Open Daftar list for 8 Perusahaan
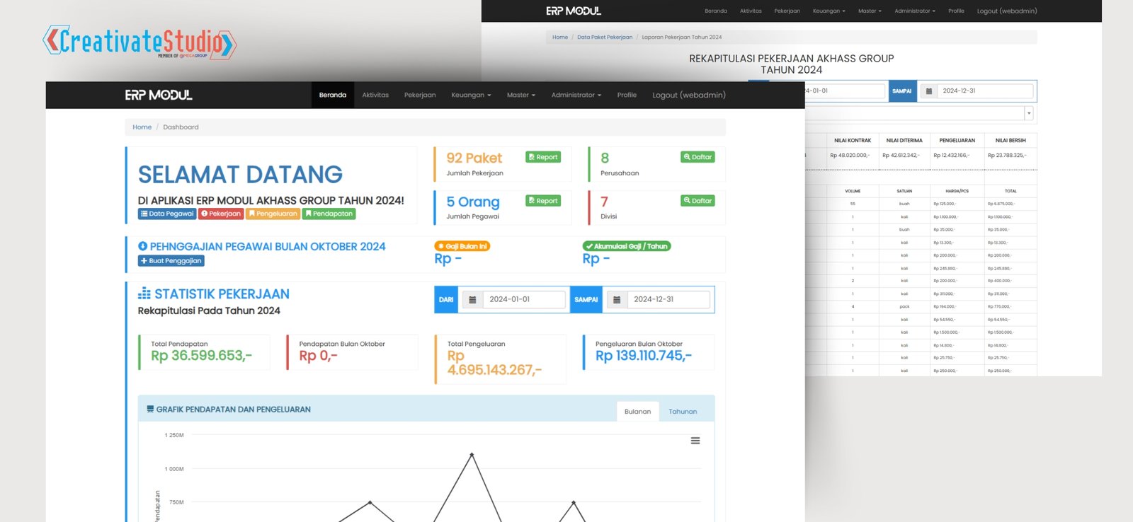This screenshot has width=1133, height=522. 698,157
